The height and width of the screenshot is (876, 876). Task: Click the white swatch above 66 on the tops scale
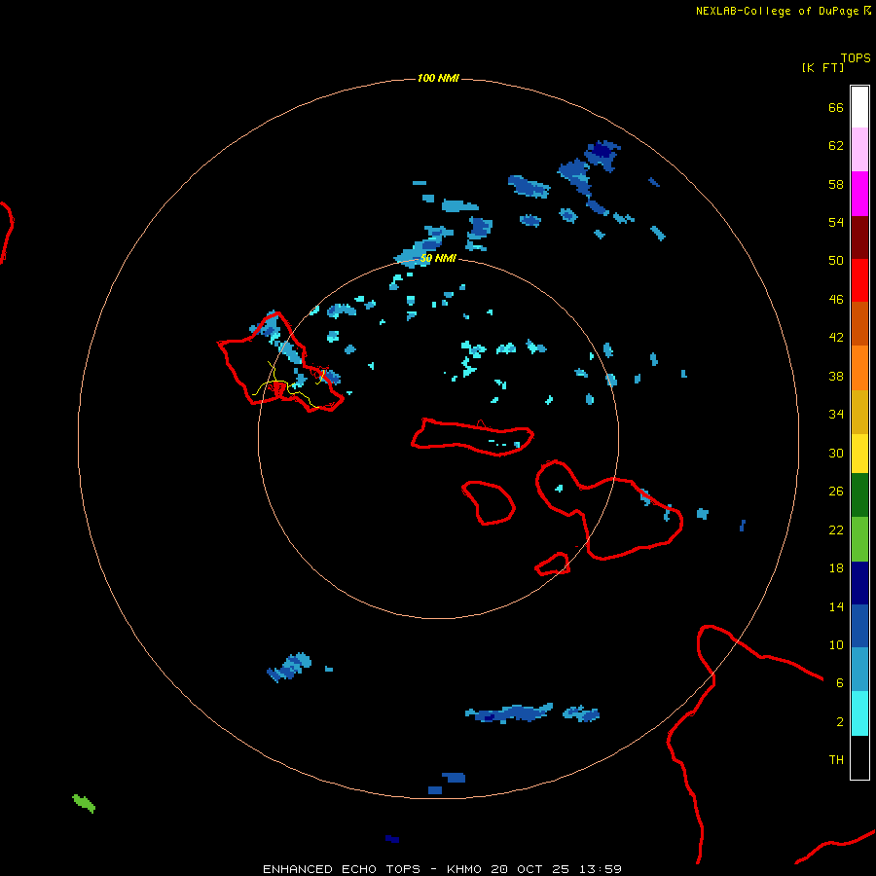click(x=859, y=107)
